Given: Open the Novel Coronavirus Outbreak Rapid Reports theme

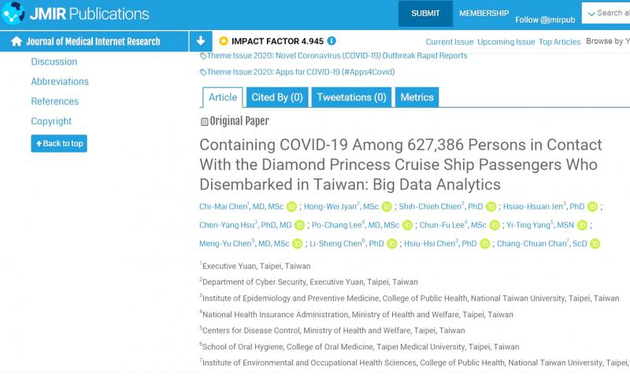Looking at the screenshot, I should tap(337, 56).
